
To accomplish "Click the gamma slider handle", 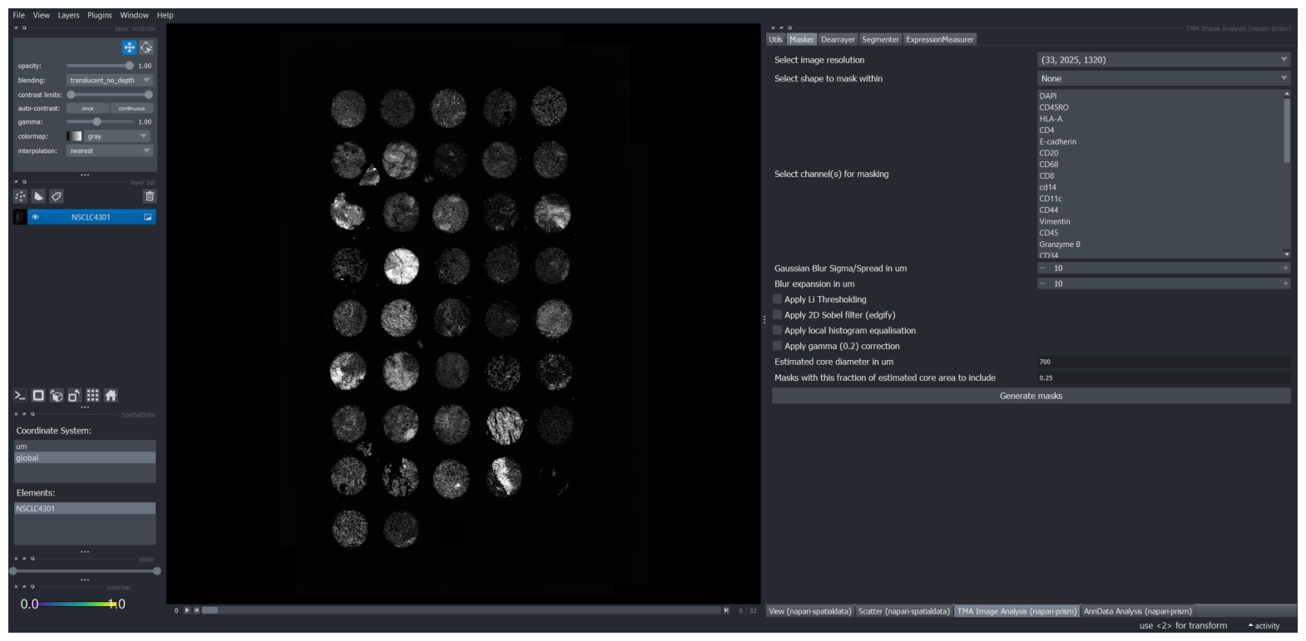I will click(96, 121).
